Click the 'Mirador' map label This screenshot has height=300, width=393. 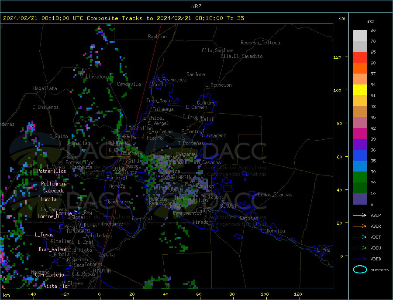click(x=202, y=222)
